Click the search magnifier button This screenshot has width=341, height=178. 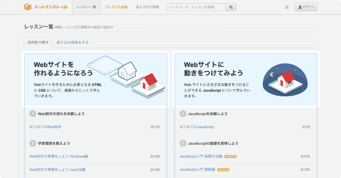click(x=231, y=7)
